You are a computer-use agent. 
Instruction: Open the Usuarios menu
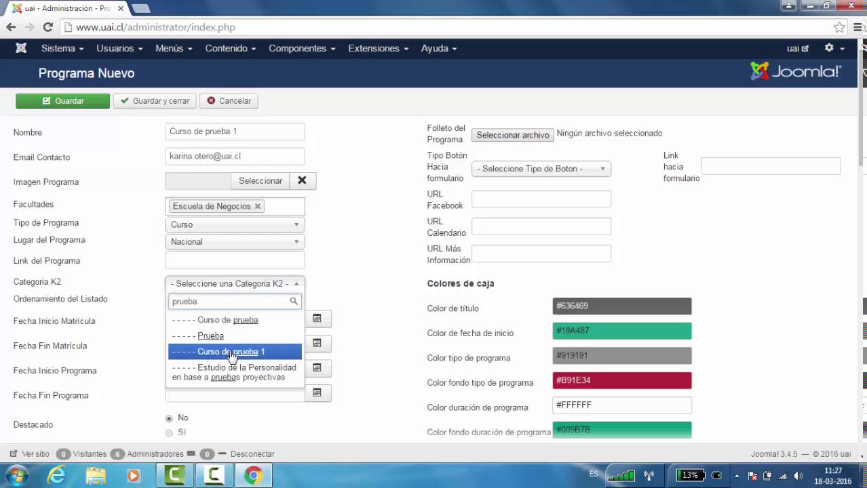tap(119, 48)
